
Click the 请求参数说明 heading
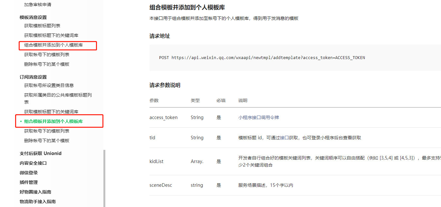pos(165,85)
